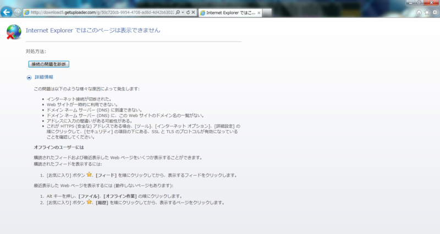Refresh the page with the reload icon

pyautogui.click(x=188, y=12)
